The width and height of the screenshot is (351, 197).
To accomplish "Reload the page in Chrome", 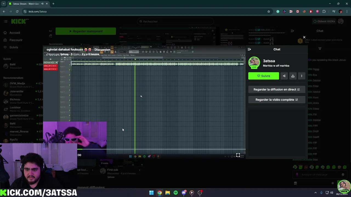I will (x=17, y=11).
